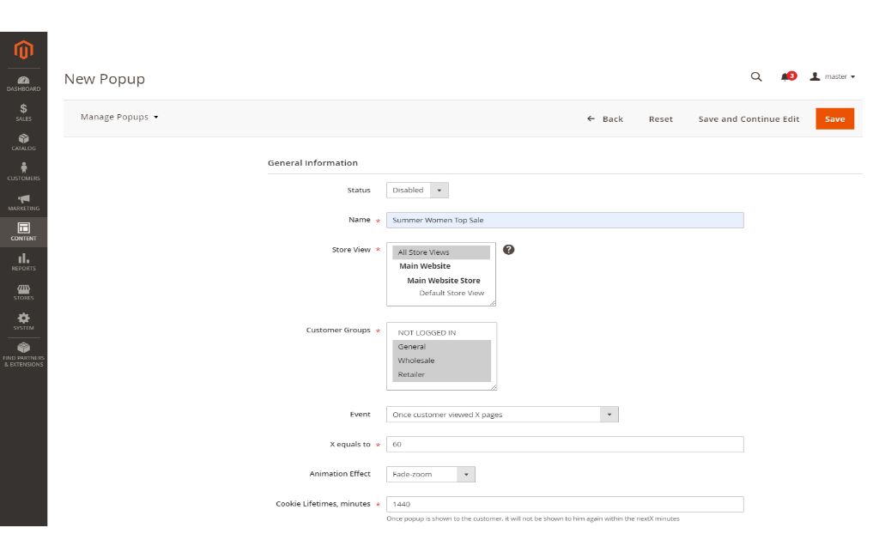
Task: Open the Dashboard sidebar icon
Action: pos(23,83)
